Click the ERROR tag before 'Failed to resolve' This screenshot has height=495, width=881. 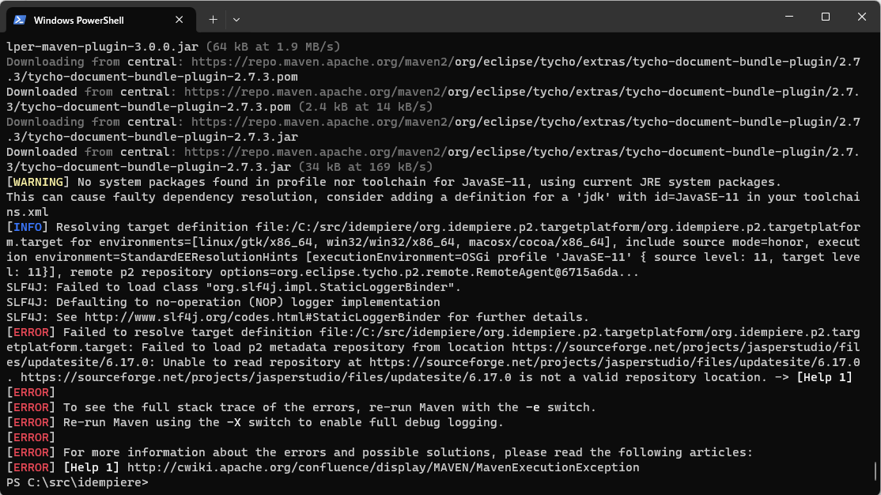[31, 332]
